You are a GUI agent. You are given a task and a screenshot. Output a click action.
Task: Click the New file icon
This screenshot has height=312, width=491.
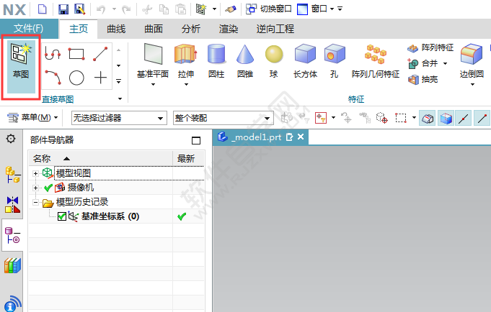(x=43, y=9)
